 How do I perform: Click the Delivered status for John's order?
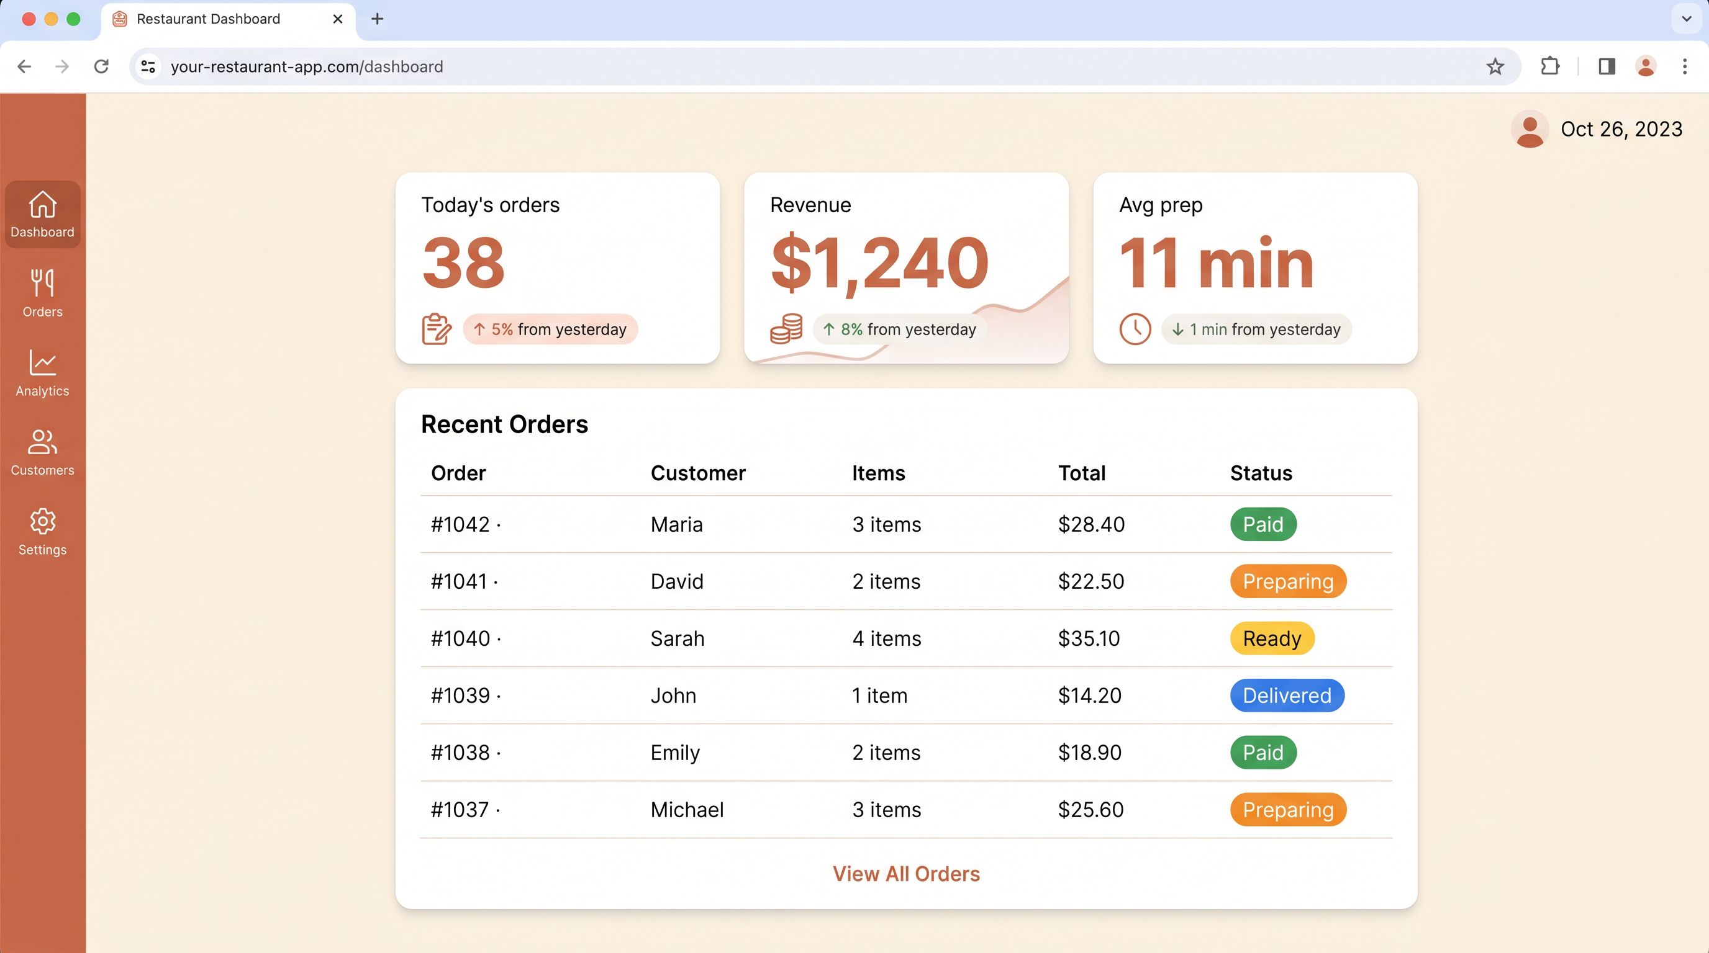[1287, 695]
